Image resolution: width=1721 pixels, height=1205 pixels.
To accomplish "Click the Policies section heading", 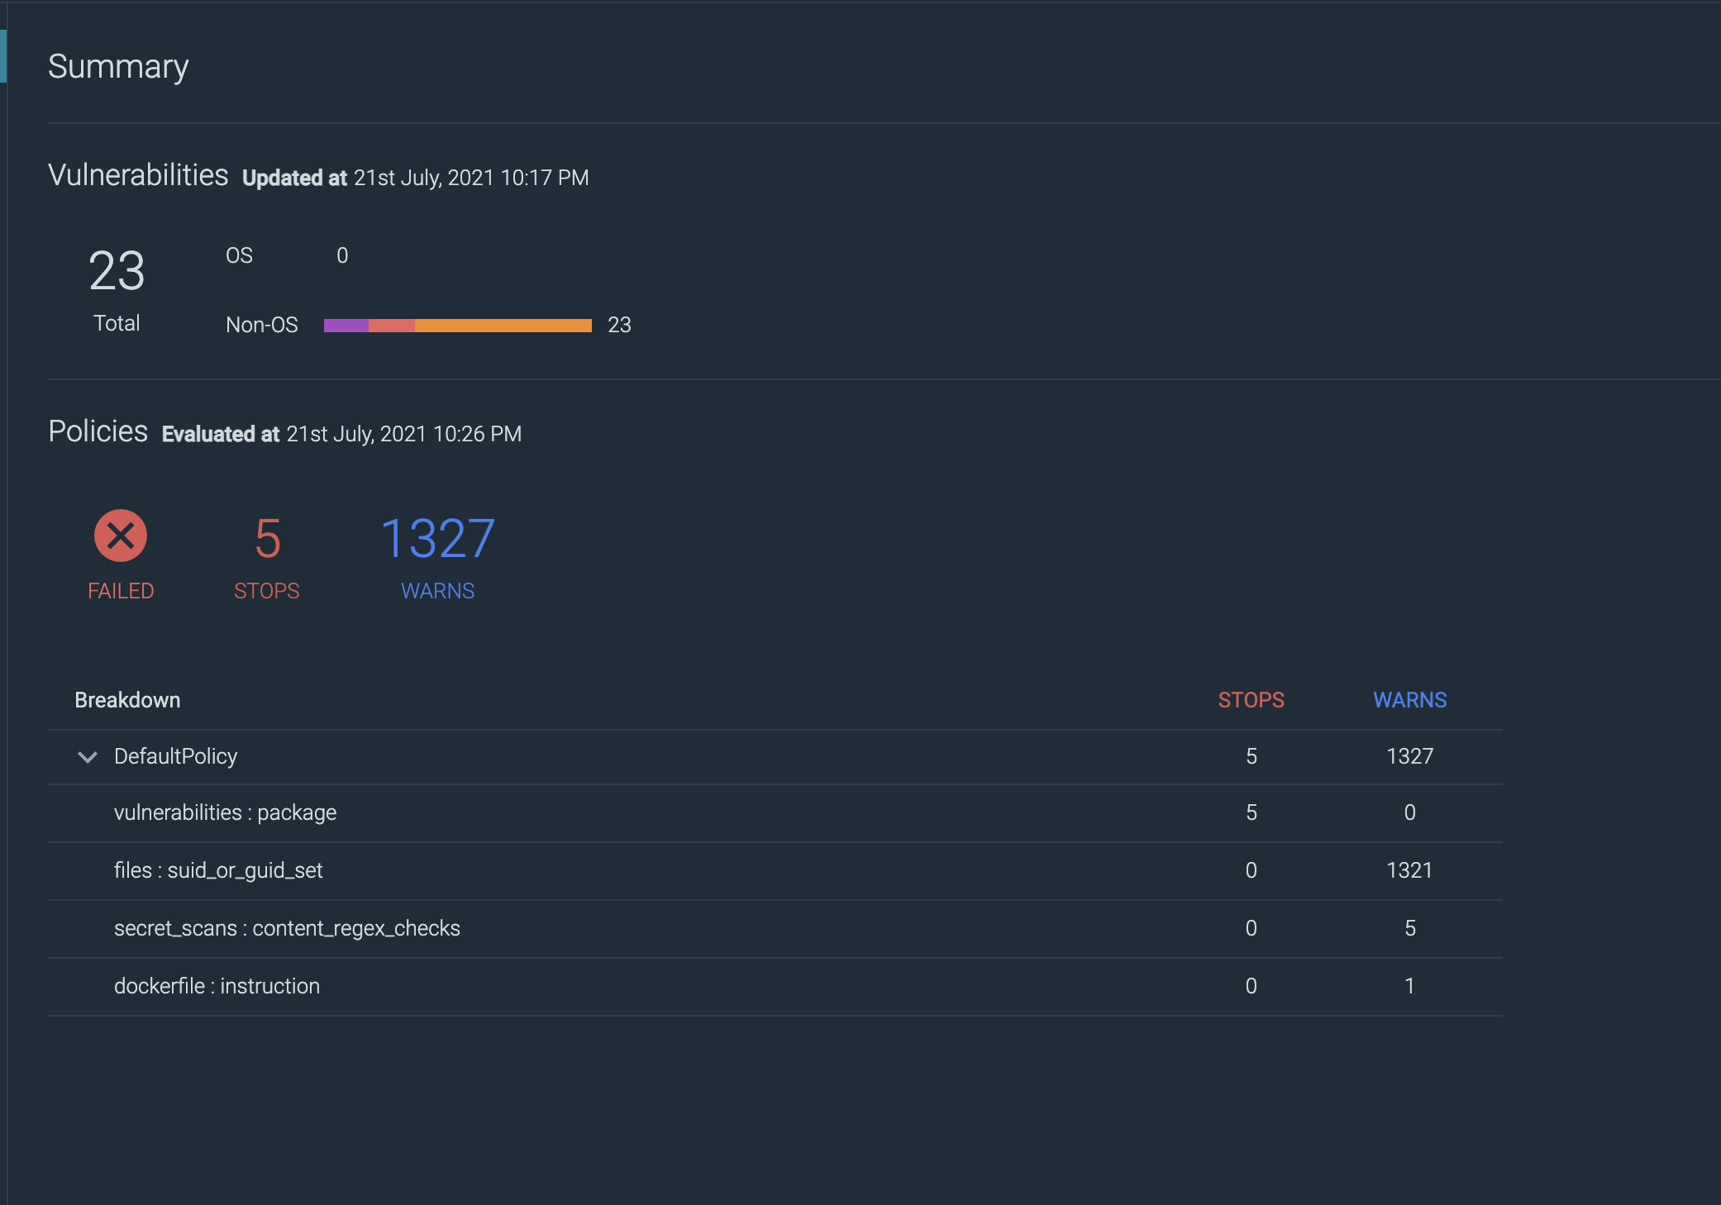I will point(98,431).
